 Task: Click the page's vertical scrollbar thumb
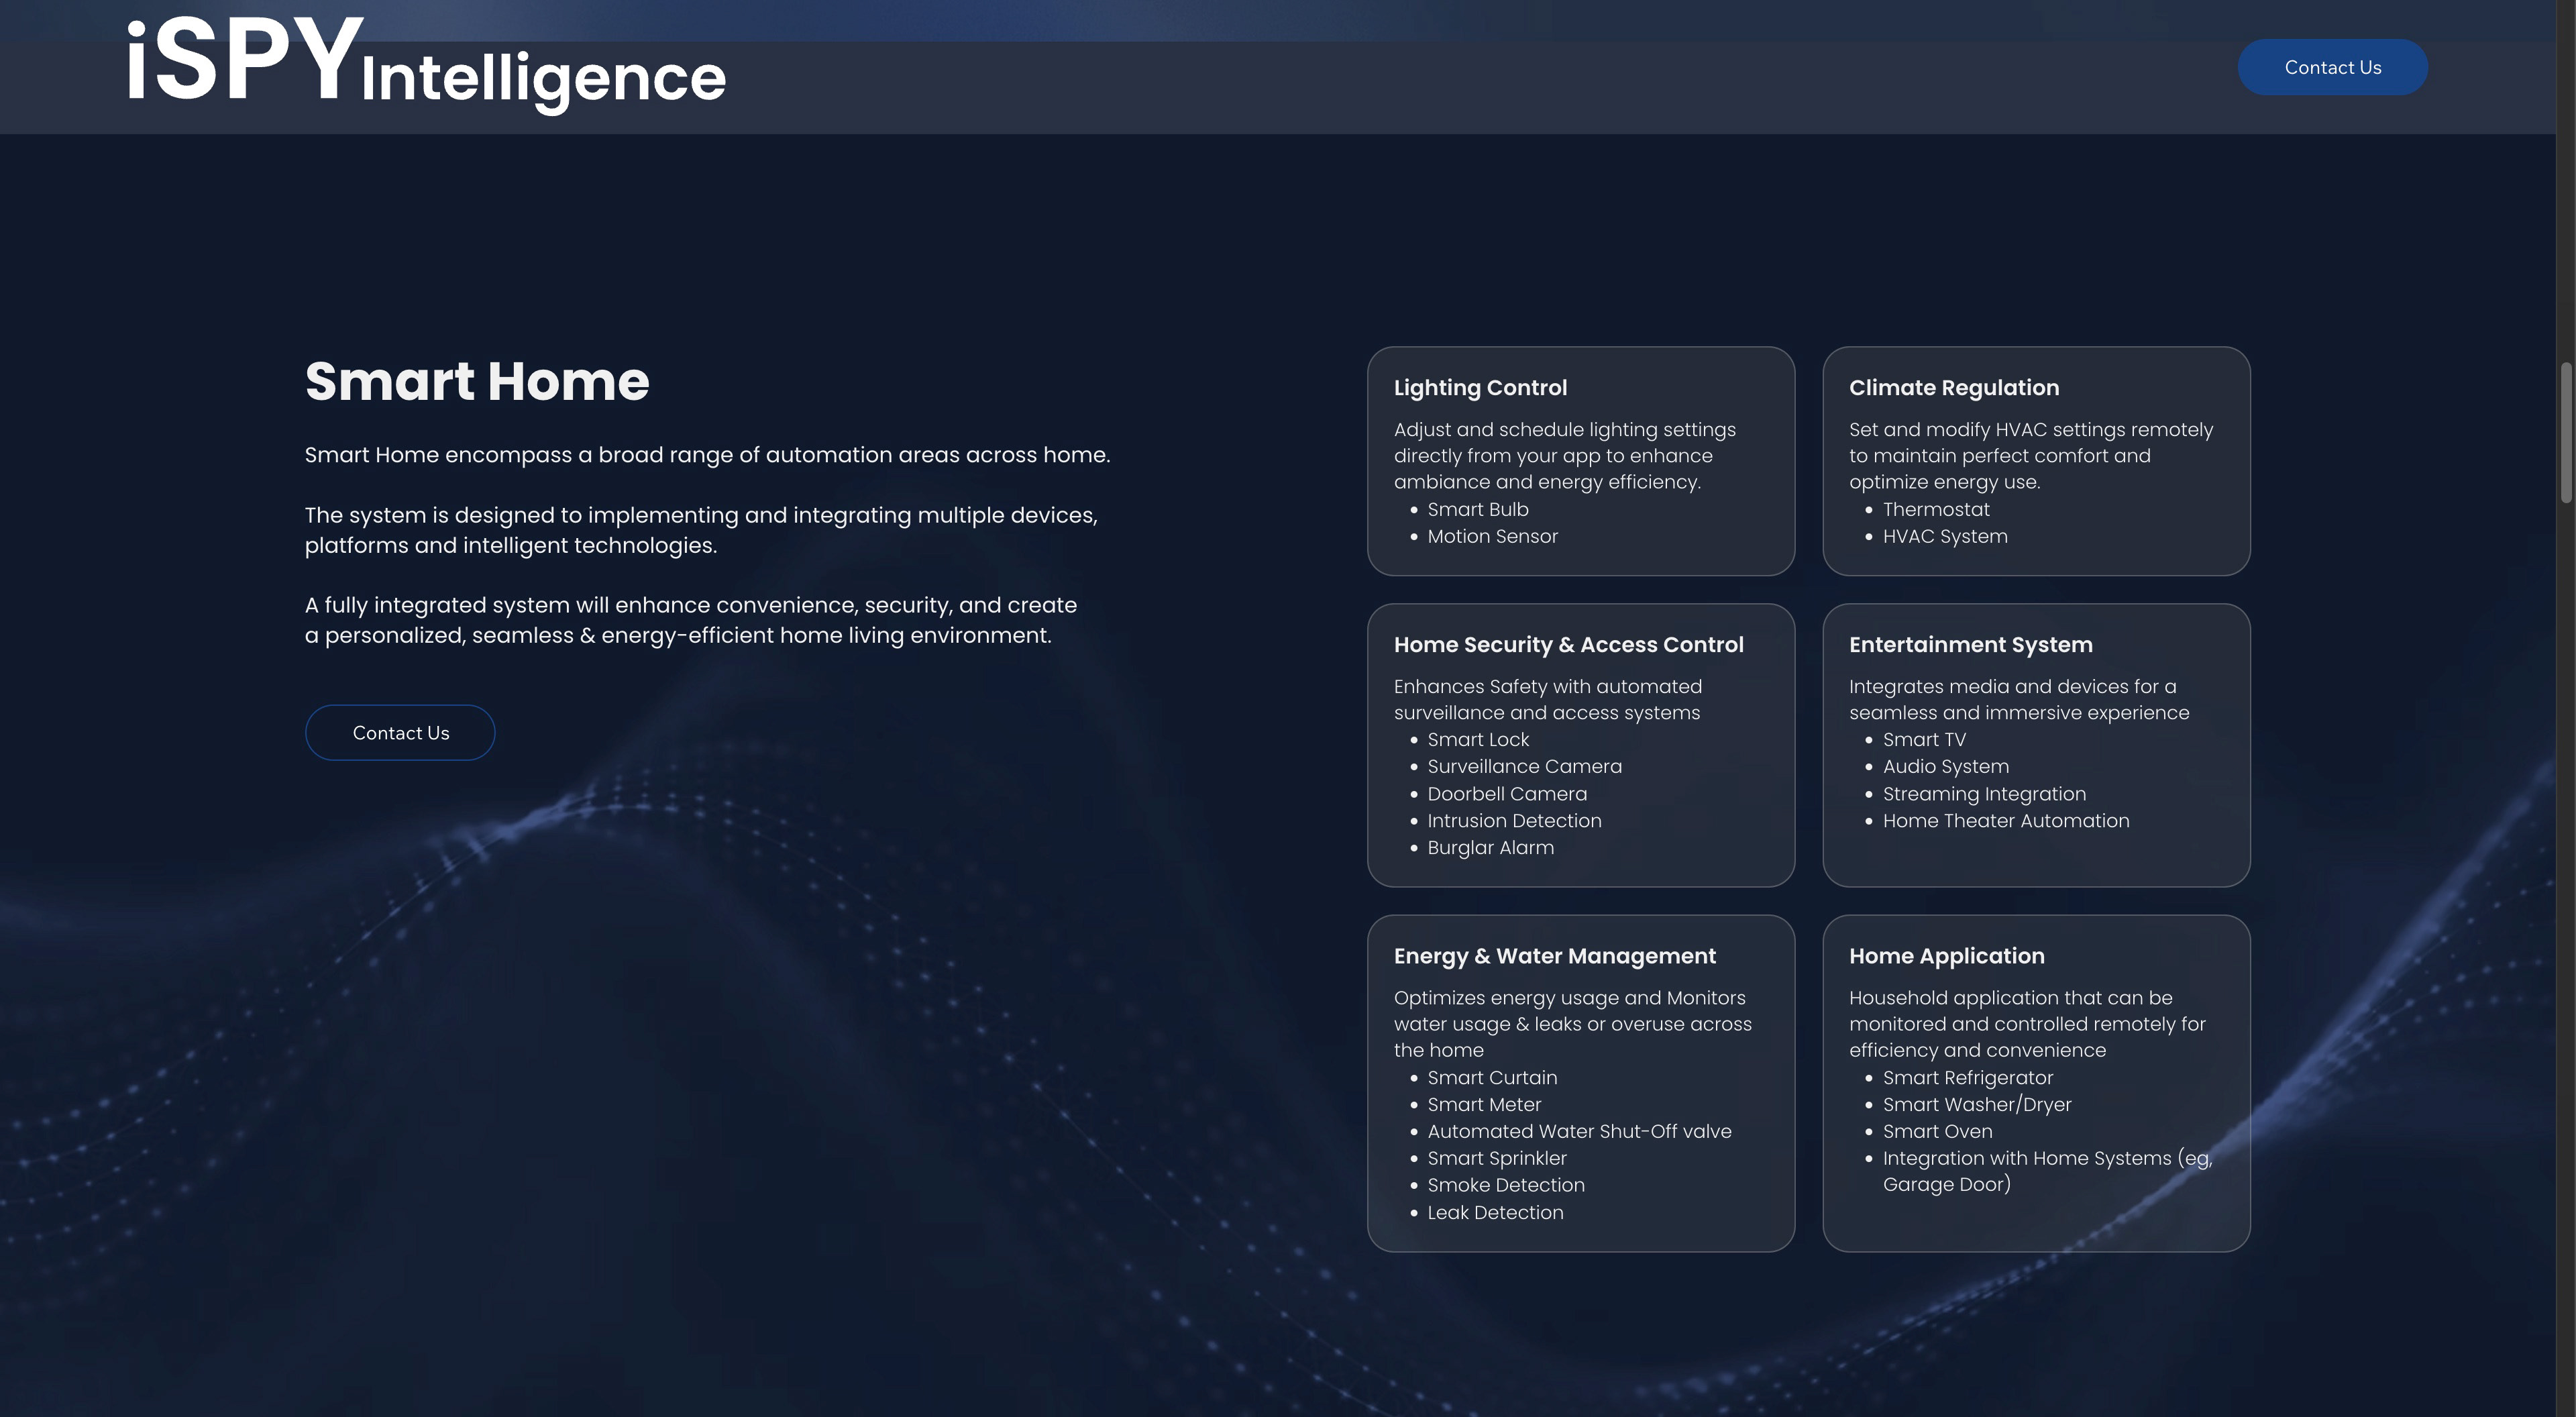(2565, 432)
